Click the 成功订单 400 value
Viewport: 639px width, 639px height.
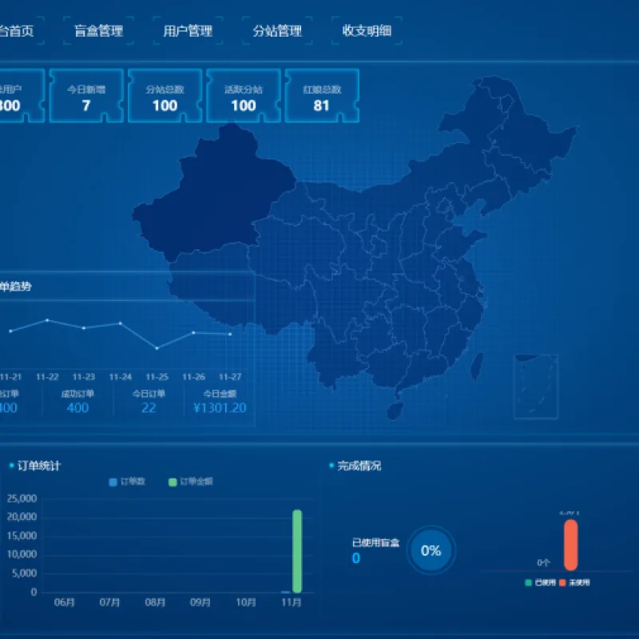(x=77, y=408)
